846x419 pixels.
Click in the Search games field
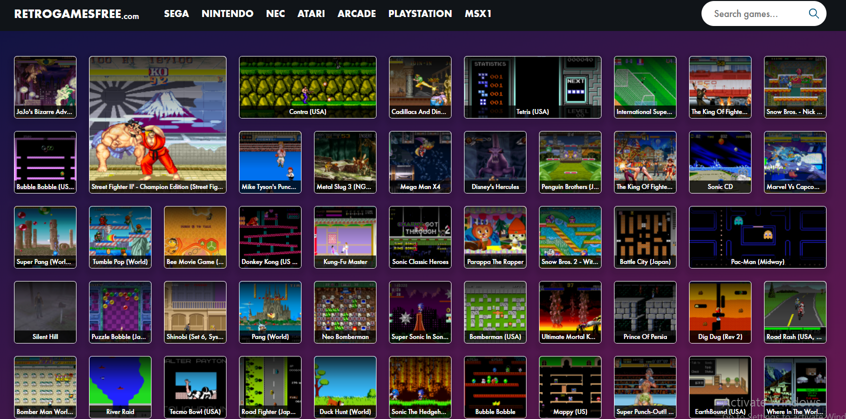(755, 13)
